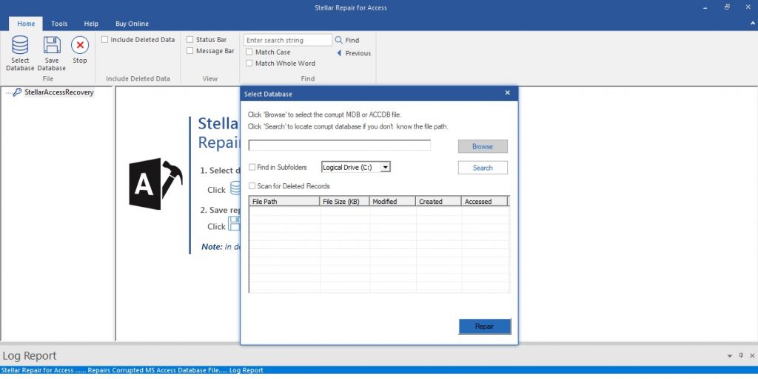Click the Save Database ribbon icon
The height and width of the screenshot is (379, 758).
(52, 53)
